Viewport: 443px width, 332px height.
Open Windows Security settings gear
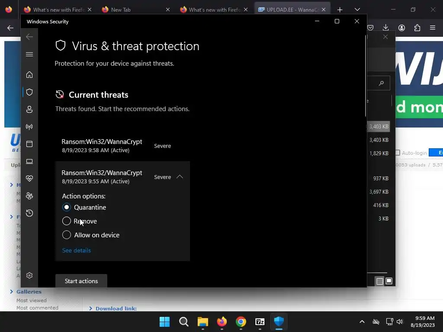pyautogui.click(x=29, y=275)
